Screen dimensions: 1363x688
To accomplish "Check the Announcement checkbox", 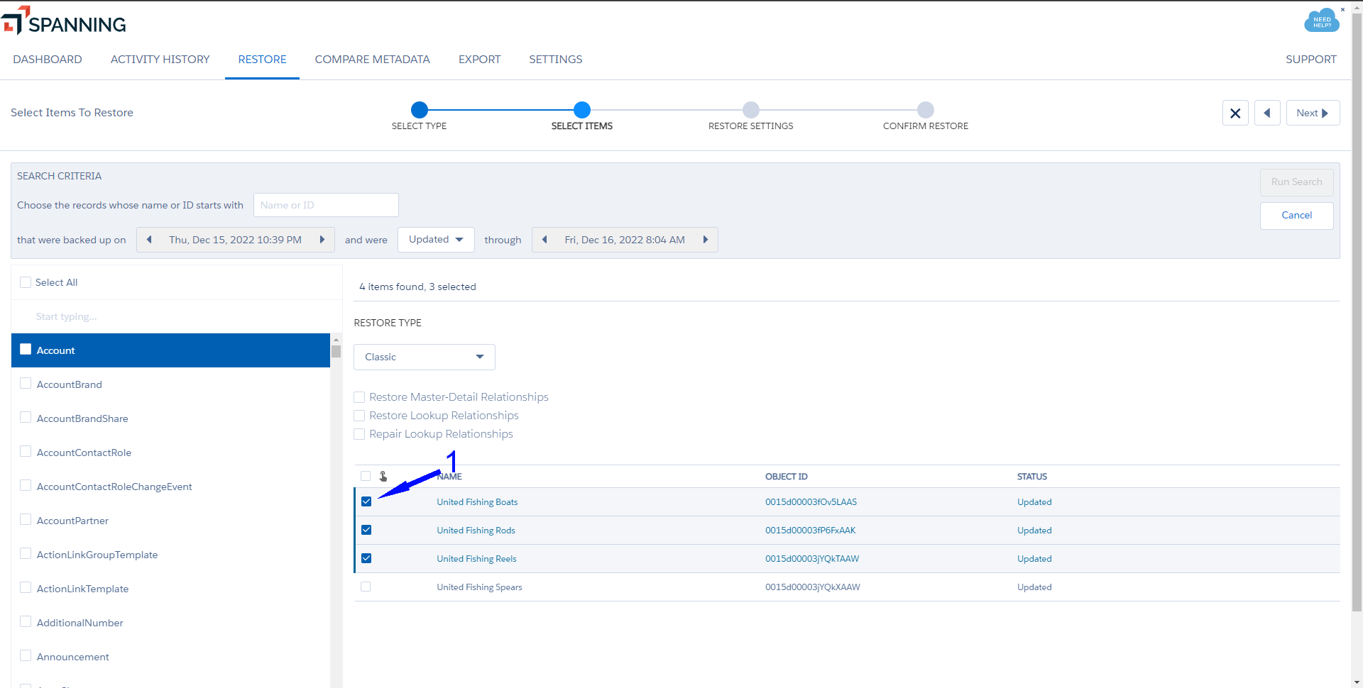I will 26,656.
